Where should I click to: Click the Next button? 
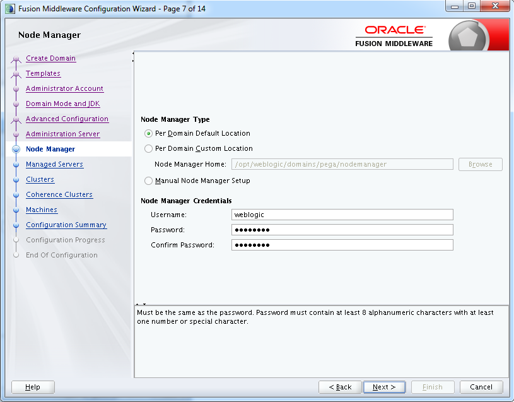(x=384, y=387)
